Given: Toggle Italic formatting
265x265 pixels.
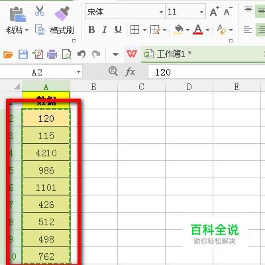Looking at the screenshot, I should point(105,30).
